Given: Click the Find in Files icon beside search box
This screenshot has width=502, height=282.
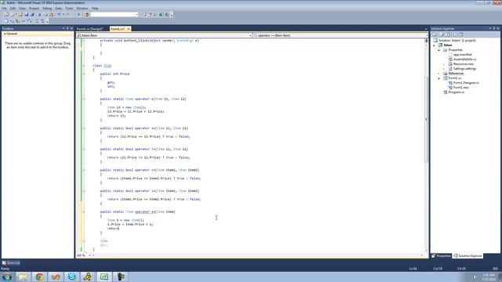Looking at the screenshot, I should coord(86,14).
